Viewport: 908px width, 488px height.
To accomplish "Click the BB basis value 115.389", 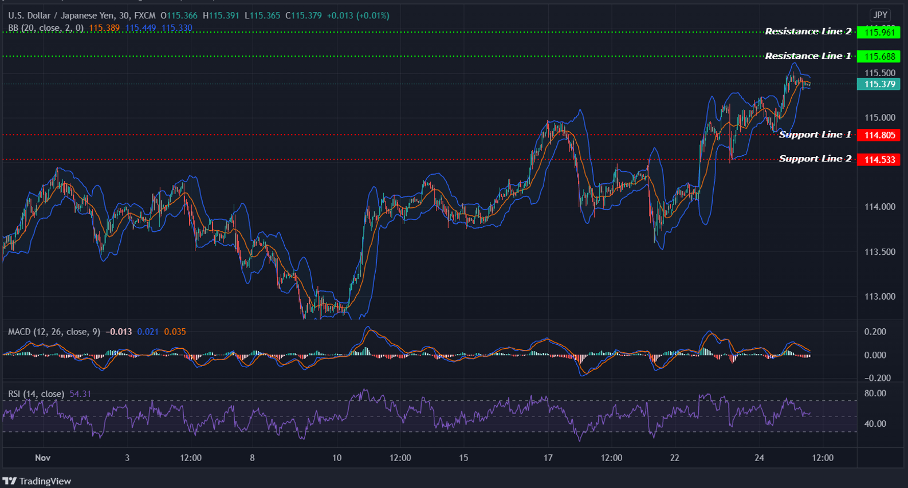I will [104, 27].
